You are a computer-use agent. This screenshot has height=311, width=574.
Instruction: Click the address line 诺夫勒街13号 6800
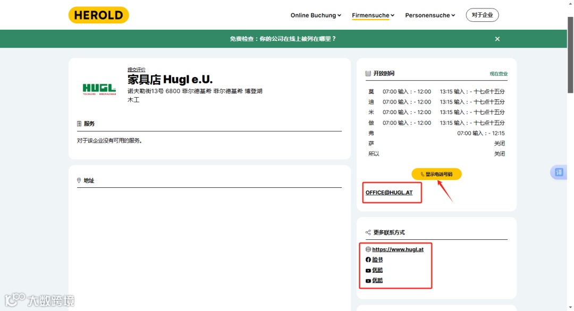195,91
